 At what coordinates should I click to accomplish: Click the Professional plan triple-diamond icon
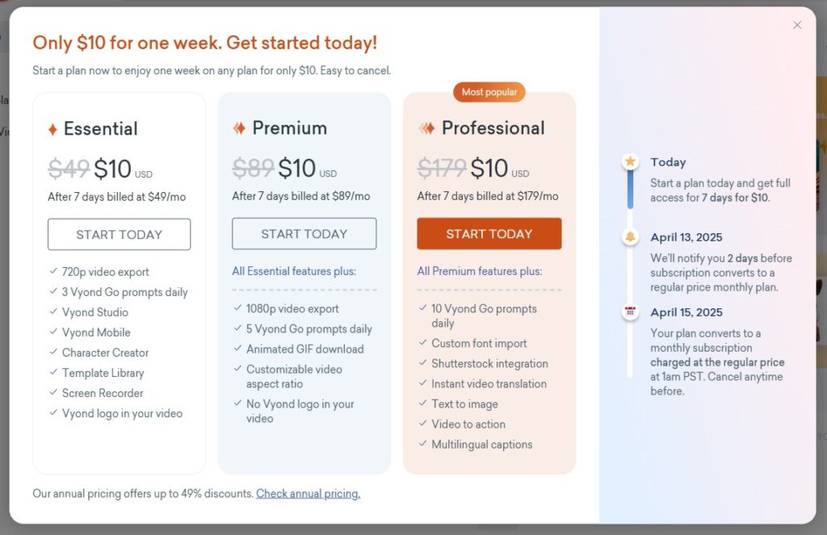[426, 128]
